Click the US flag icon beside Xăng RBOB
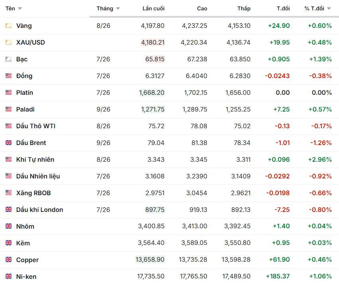Viewport: 339px width, 284px height. 9,193
